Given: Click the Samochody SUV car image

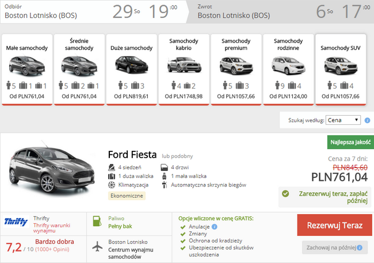Looking at the screenshot, I should click(x=341, y=66).
